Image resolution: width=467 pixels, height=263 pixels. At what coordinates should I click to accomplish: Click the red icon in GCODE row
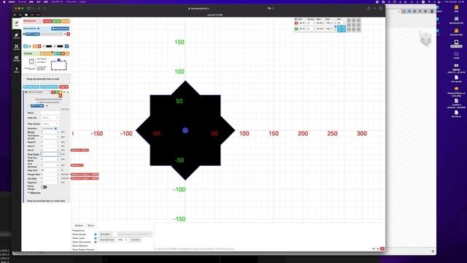(x=63, y=53)
